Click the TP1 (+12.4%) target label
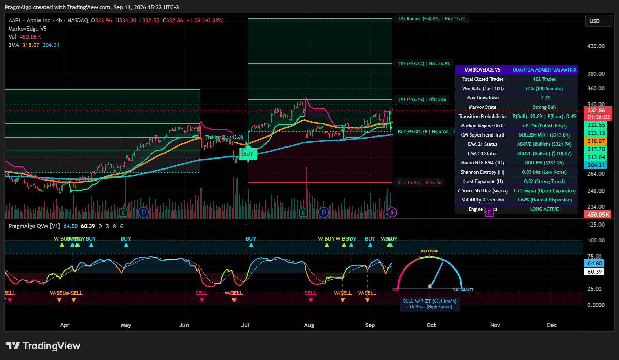 pyautogui.click(x=422, y=99)
